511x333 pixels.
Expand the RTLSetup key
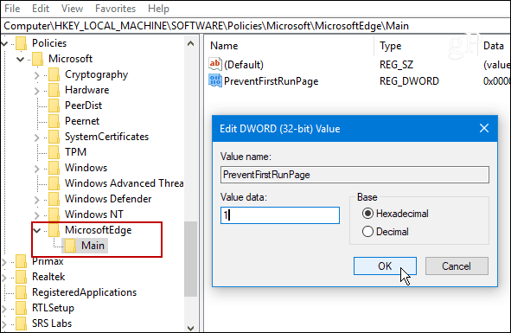coord(4,309)
